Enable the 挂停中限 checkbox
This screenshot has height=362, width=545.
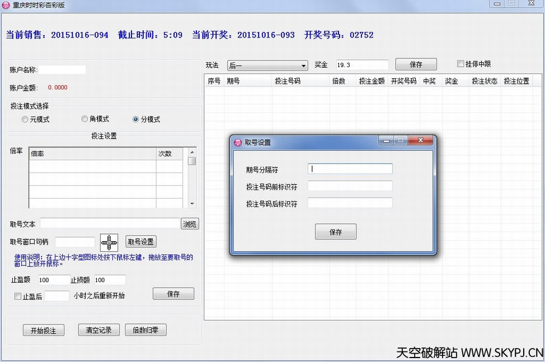click(461, 64)
